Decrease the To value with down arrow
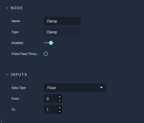144x123 pixels. [x=60, y=112]
